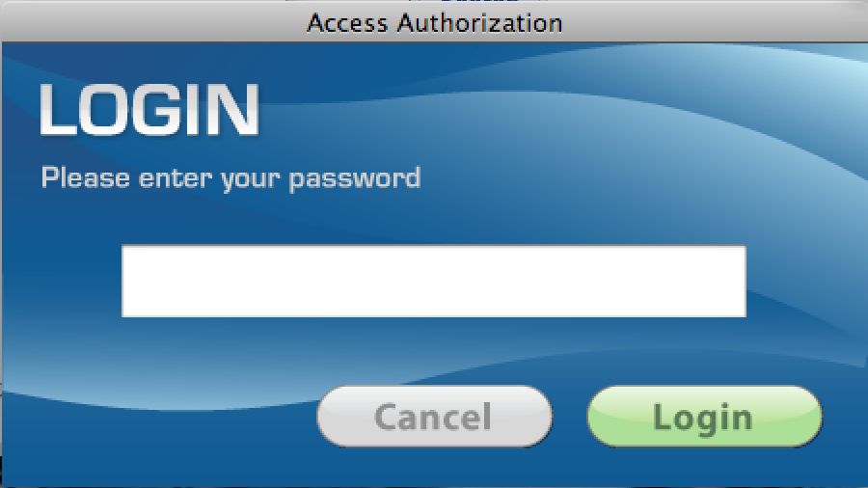
Task: Click the large LOGIN heading text
Action: (x=149, y=110)
